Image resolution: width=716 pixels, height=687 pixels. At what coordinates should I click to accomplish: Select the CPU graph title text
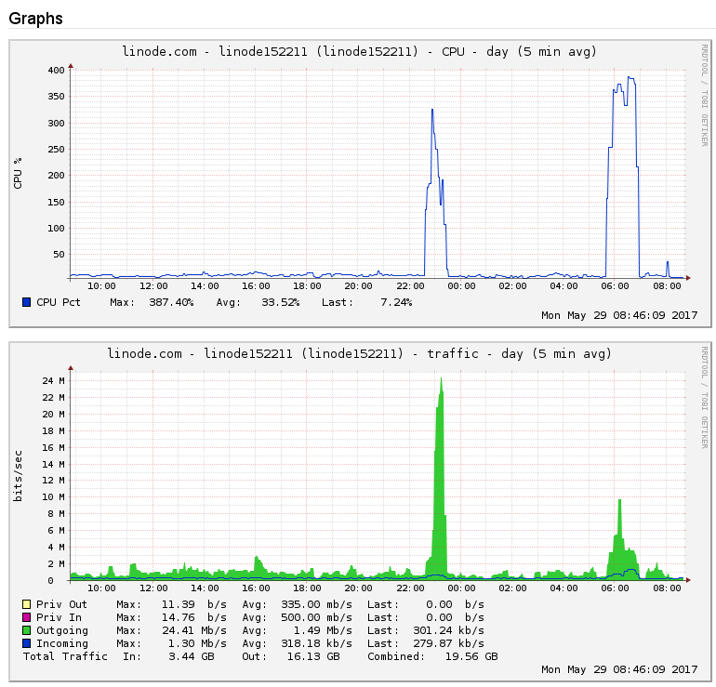pyautogui.click(x=360, y=51)
